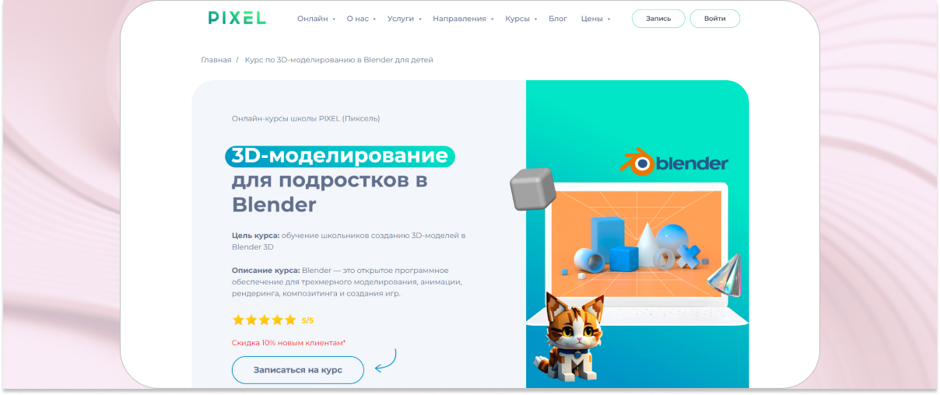Open the О нас dropdown
Screen dimensions: 940x395
pos(361,19)
